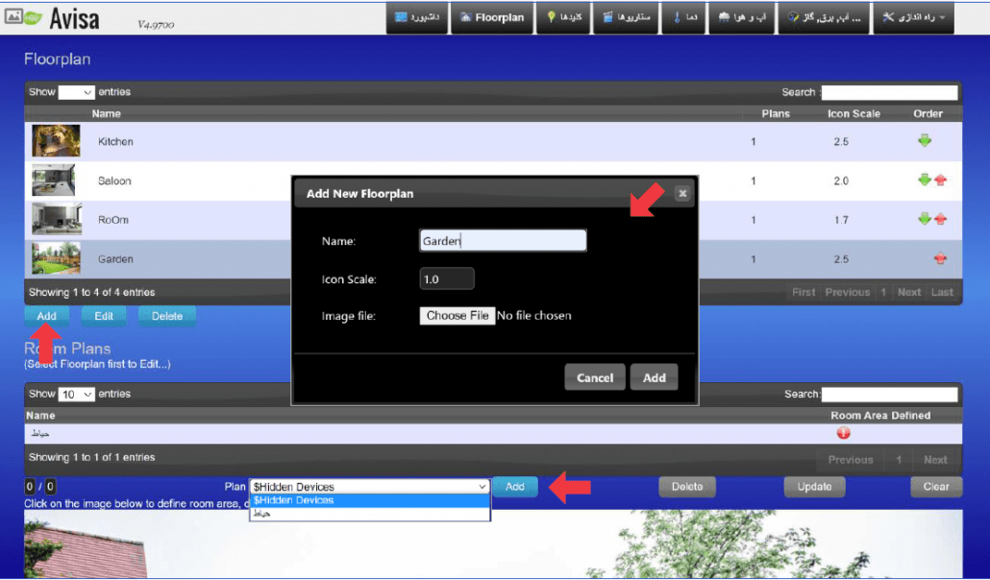Move Saloon floorplan down with green arrow

click(x=925, y=180)
